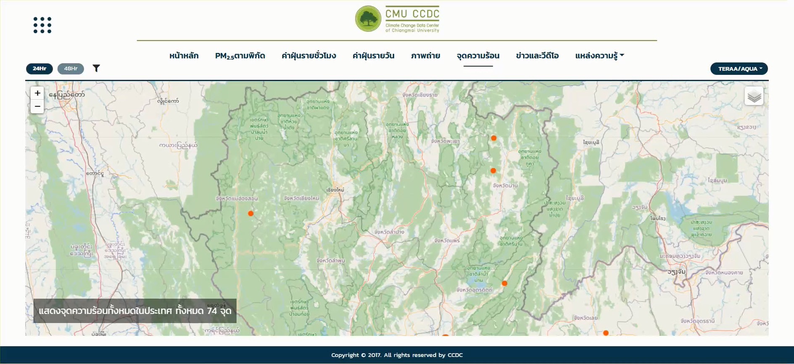Open the PM2.5ตามพิกัด page
Image resolution: width=794 pixels, height=364 pixels.
click(x=240, y=55)
